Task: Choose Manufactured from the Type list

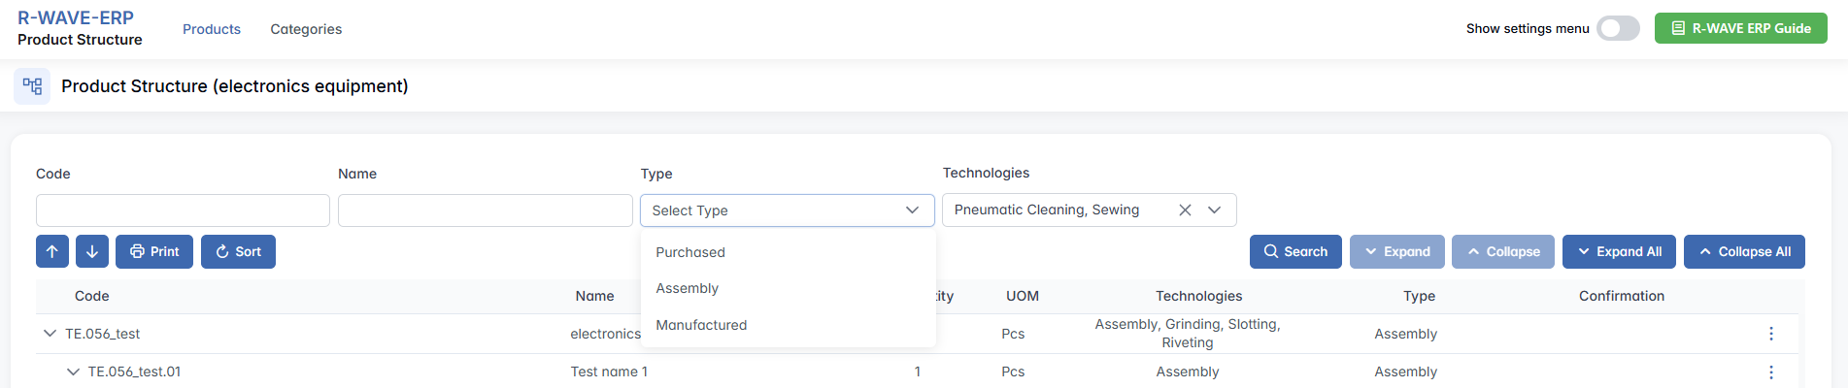Action: (x=701, y=325)
